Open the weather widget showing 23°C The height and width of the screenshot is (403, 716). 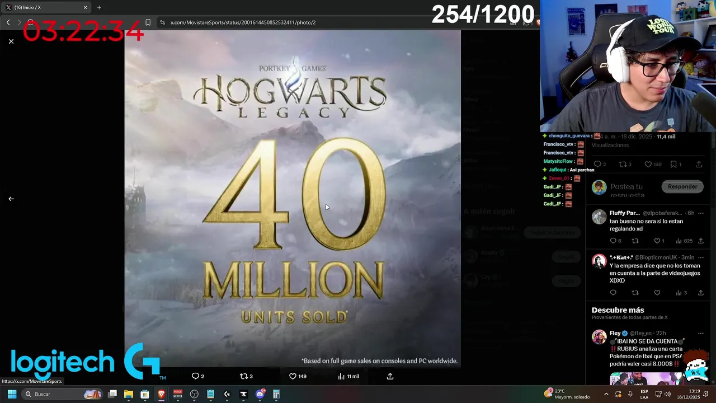pos(567,394)
